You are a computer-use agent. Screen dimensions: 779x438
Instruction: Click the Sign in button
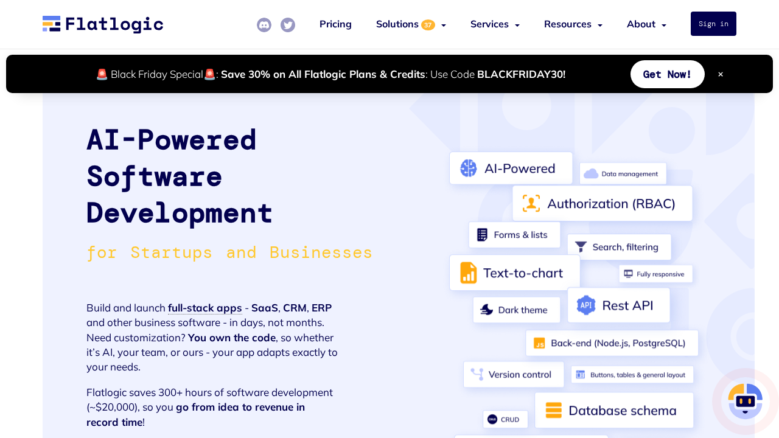[x=713, y=24]
